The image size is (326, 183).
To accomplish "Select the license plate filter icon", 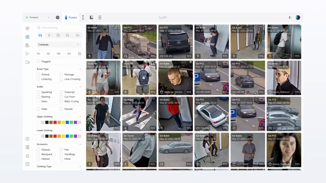I will pyautogui.click(x=77, y=35).
